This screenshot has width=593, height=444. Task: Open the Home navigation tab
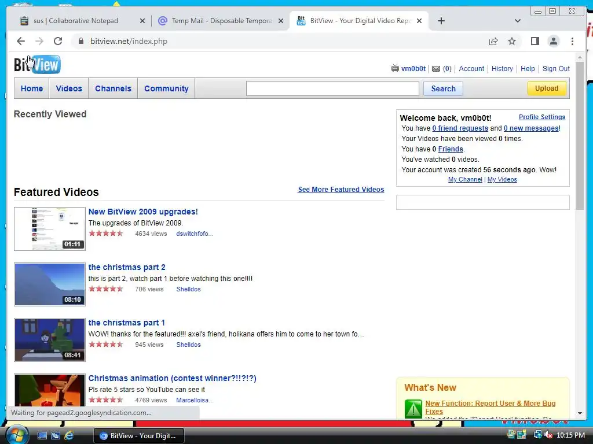point(32,88)
